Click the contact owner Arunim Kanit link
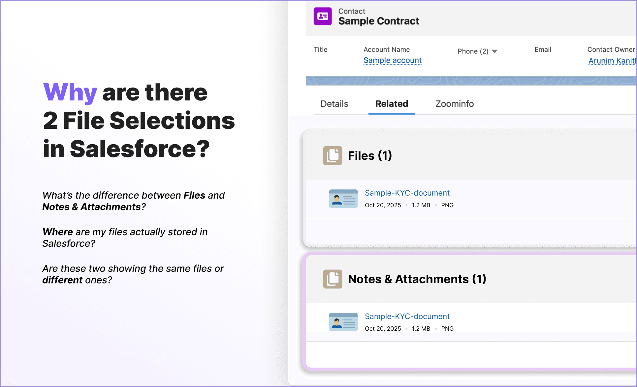The height and width of the screenshot is (387, 637). pos(612,61)
